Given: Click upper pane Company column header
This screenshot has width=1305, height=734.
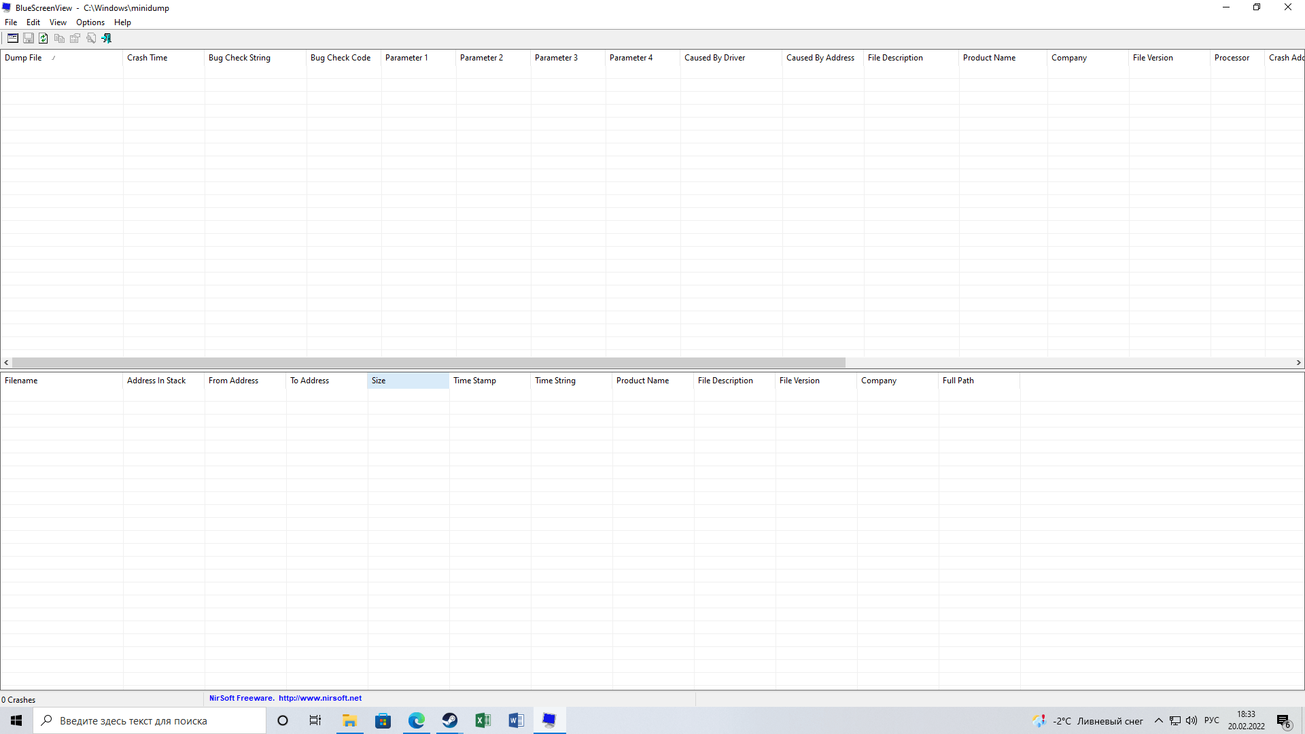Looking at the screenshot, I should (1087, 58).
